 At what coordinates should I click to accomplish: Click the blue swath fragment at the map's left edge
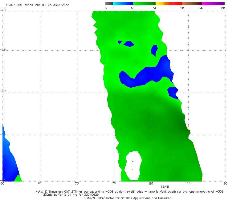pos(10,158)
